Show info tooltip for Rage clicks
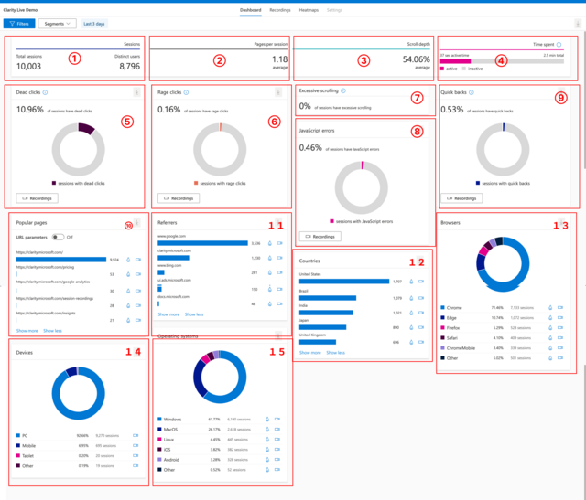This screenshot has height=500, width=586. tap(186, 92)
